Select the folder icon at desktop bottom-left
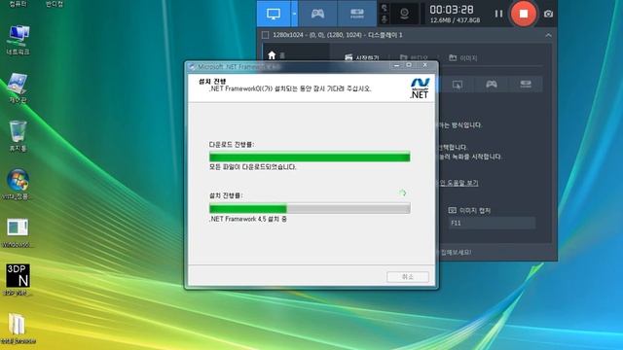Viewport: 623px width, 350px height. pyautogui.click(x=18, y=328)
